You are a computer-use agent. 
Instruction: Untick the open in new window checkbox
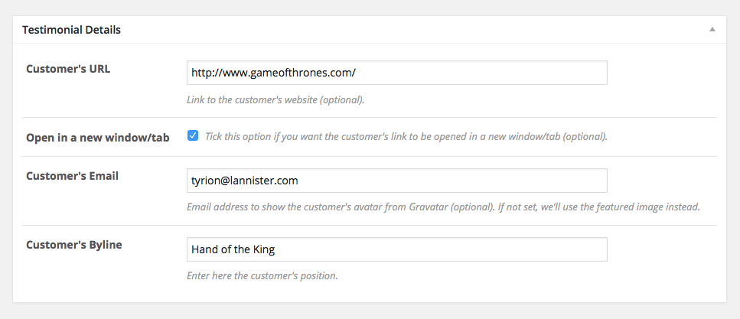[193, 136]
